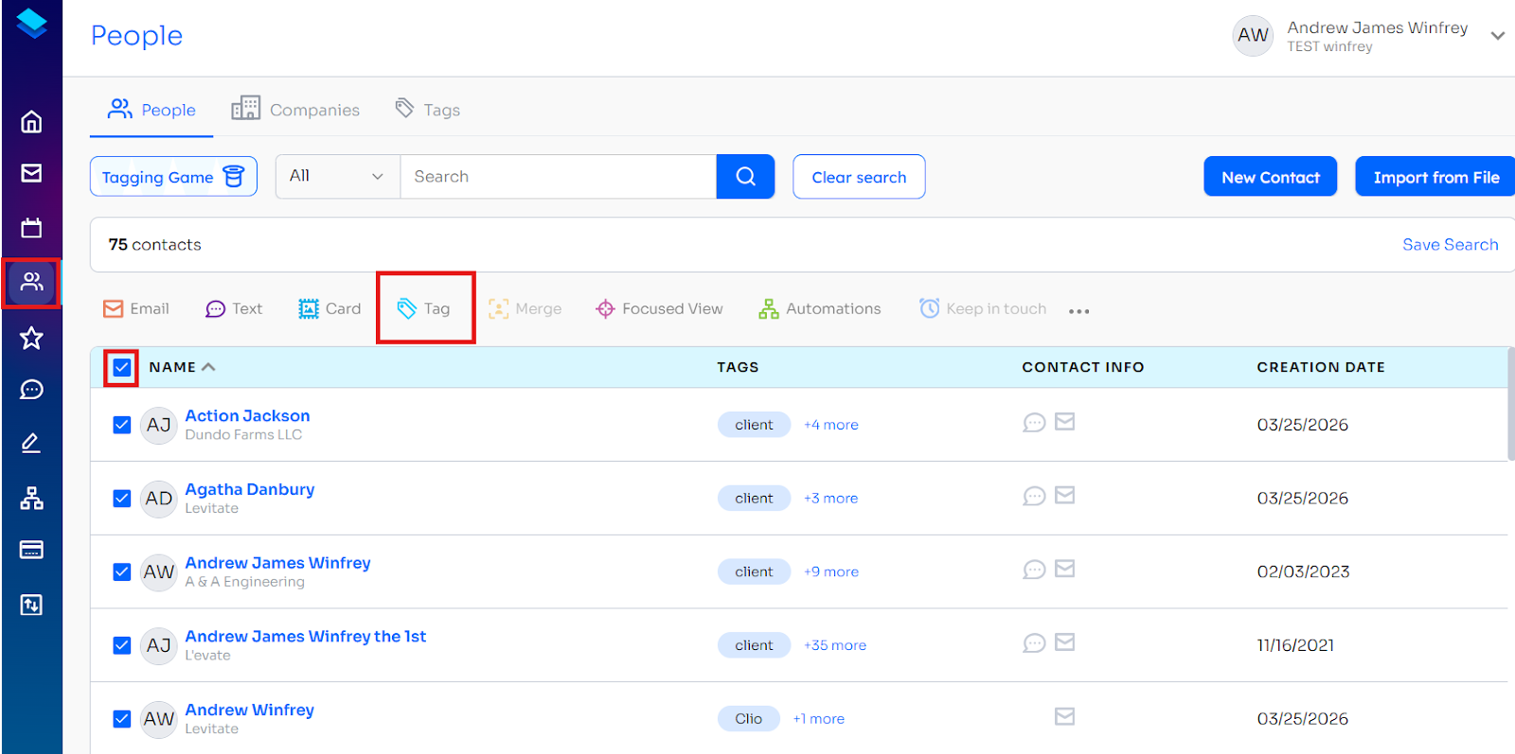Click chat icon in Agatha Danbury row
The height and width of the screenshot is (754, 1515).
pos(1034,497)
